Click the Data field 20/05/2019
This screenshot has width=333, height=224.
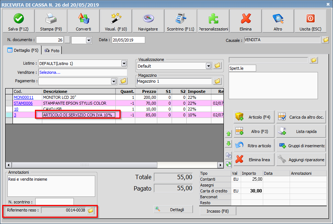point(128,40)
